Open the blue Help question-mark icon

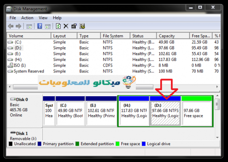[x=40, y=26]
